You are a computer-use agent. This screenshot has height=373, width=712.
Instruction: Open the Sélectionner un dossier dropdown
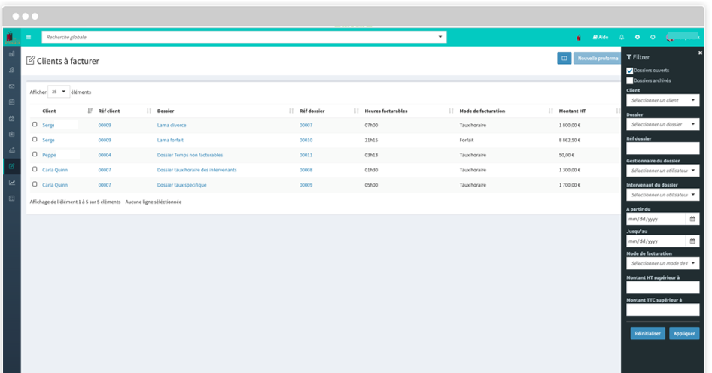tap(662, 124)
